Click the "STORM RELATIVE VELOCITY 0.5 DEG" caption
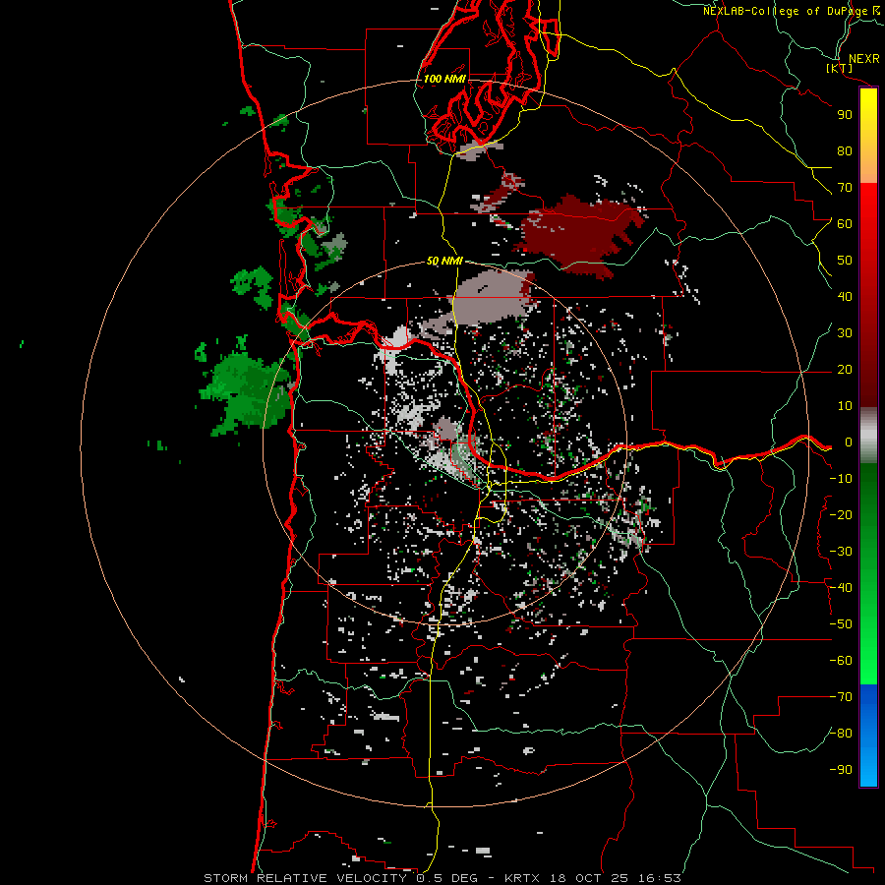 pos(340,878)
